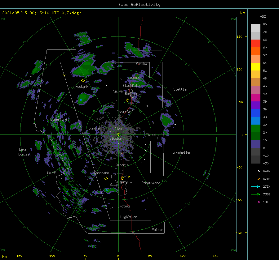Select the yellow radar site marker between Olds and Didsbury
Screen dimensions: 279x260
tap(118, 134)
